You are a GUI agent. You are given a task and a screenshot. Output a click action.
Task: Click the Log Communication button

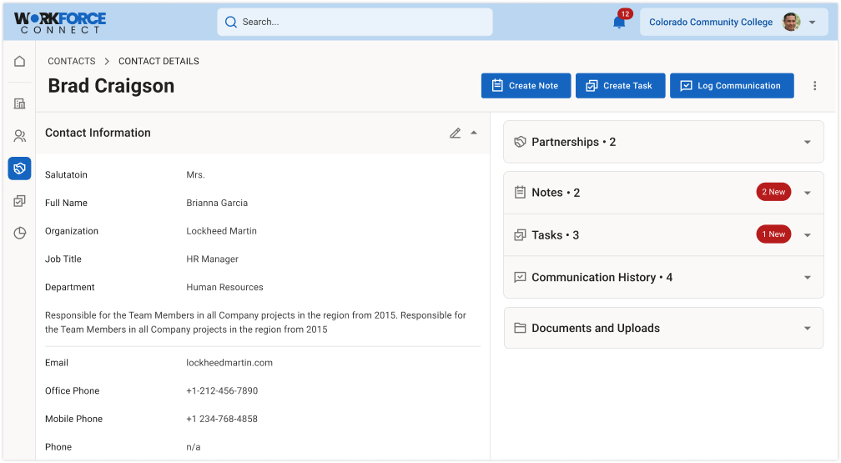point(731,86)
